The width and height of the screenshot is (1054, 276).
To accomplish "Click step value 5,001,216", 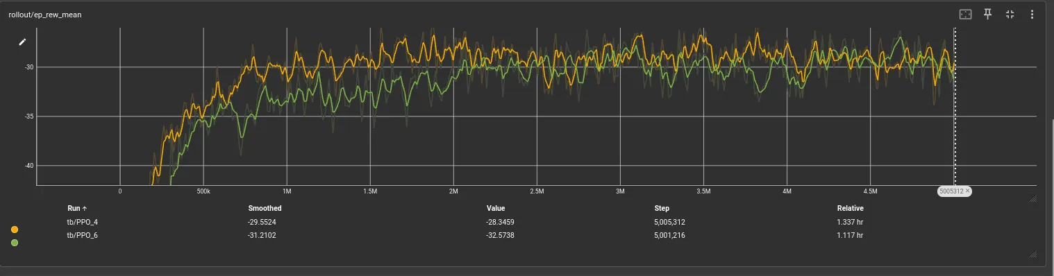I will point(669,235).
